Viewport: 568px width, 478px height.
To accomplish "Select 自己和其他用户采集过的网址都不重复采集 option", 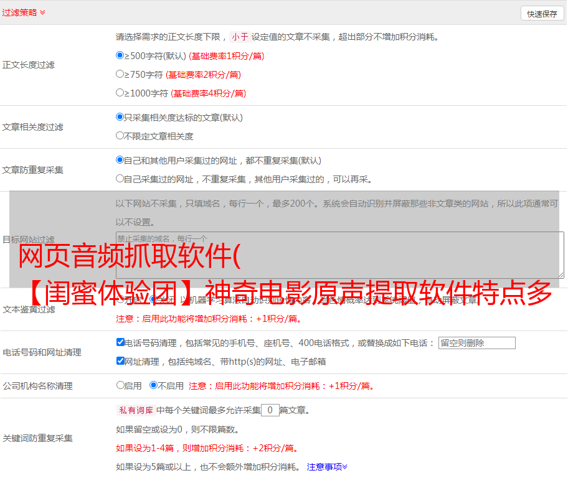I will 120,160.
